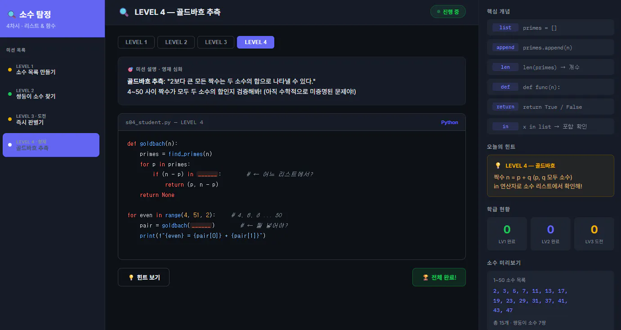Click the '4차시 · 리스트 & 함수' subtitle
621x330 pixels.
[31, 26]
